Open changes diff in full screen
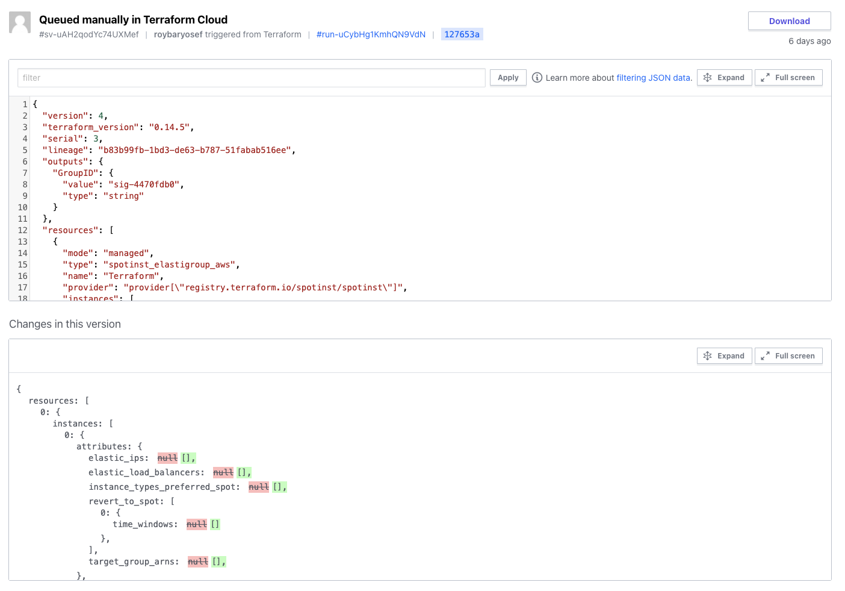The image size is (845, 591). 788,356
